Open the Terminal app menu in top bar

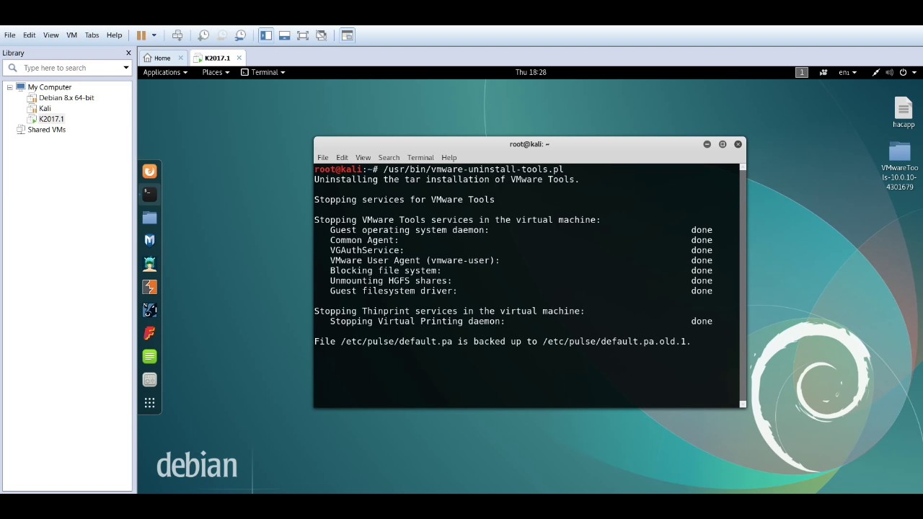262,72
